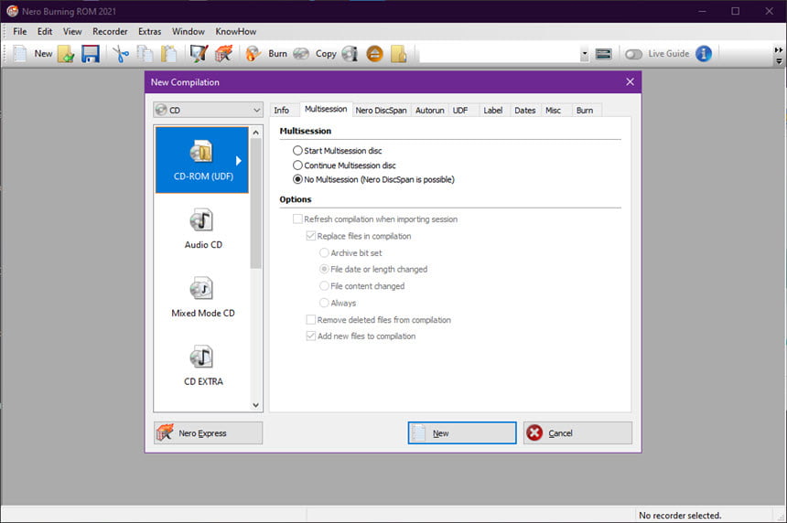Image resolution: width=787 pixels, height=523 pixels.
Task: Click the scroll down arrow in compilation list
Action: click(255, 405)
